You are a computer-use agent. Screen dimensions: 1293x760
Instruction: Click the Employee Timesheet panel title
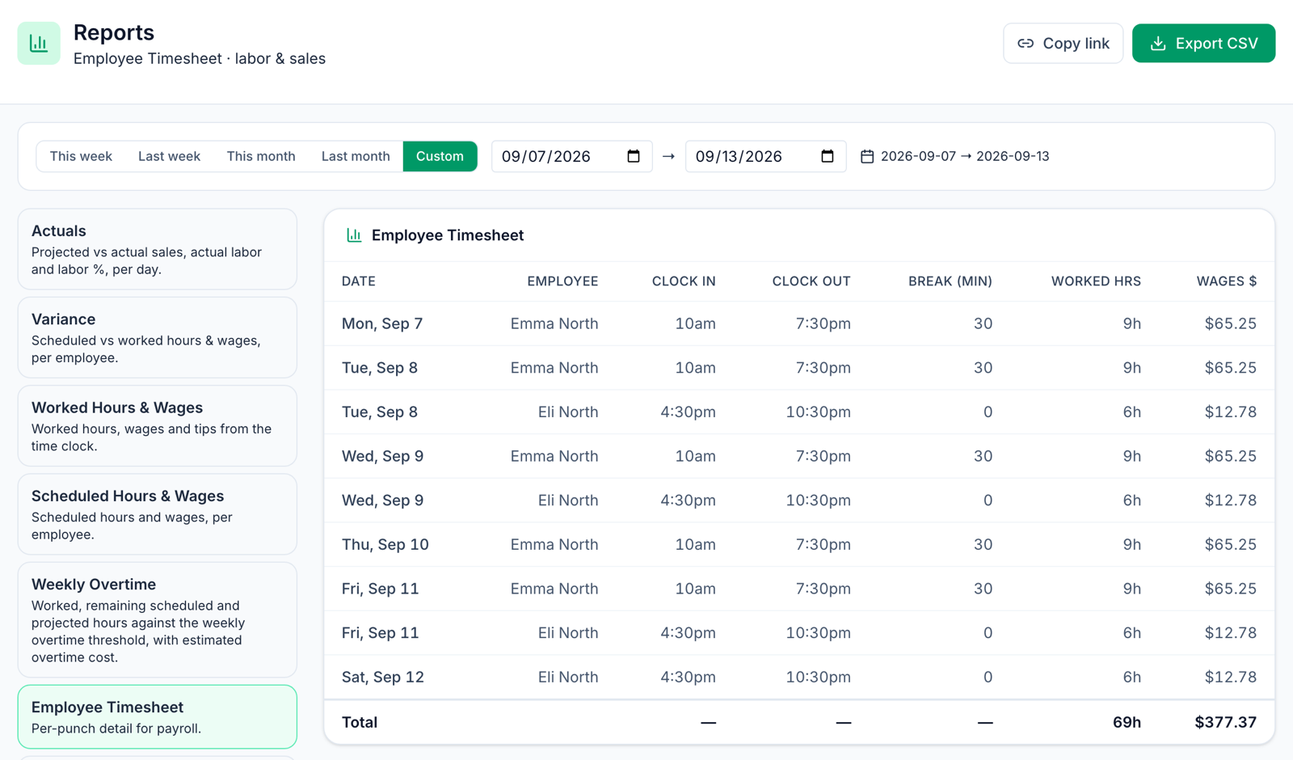pyautogui.click(x=448, y=235)
